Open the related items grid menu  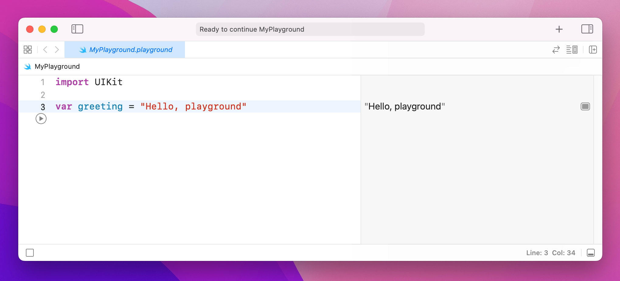(27, 49)
